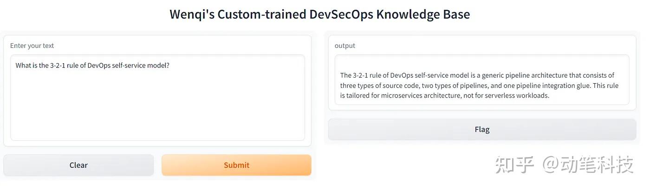The width and height of the screenshot is (650, 191).
Task: Click the "output" label
Action: pyautogui.click(x=345, y=46)
